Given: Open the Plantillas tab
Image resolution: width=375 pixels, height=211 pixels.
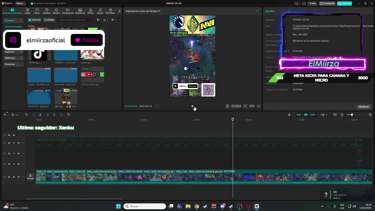Looking at the screenshot, I should (x=110, y=11).
